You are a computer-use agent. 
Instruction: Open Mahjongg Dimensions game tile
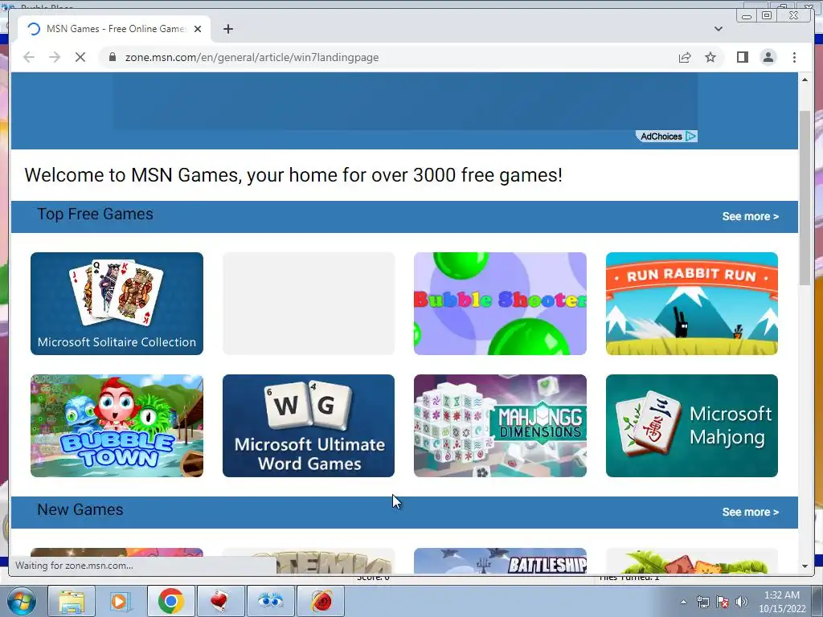tap(500, 426)
